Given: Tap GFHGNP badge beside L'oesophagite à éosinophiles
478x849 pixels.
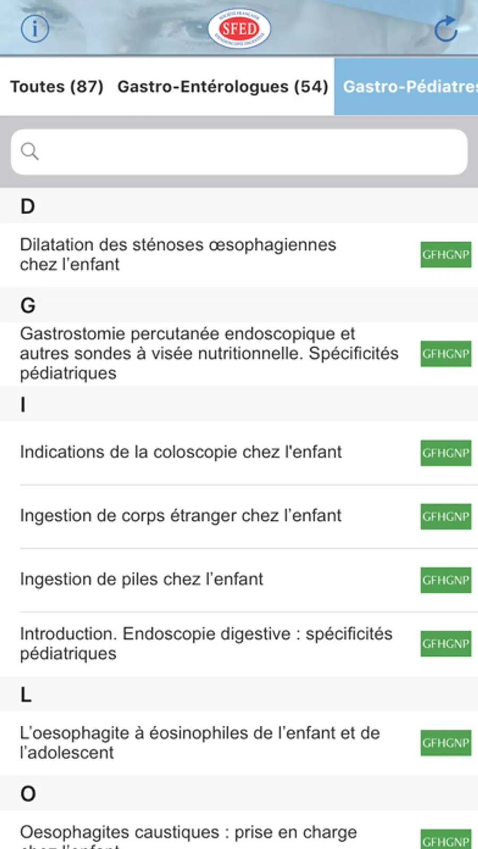Looking at the screenshot, I should [446, 743].
